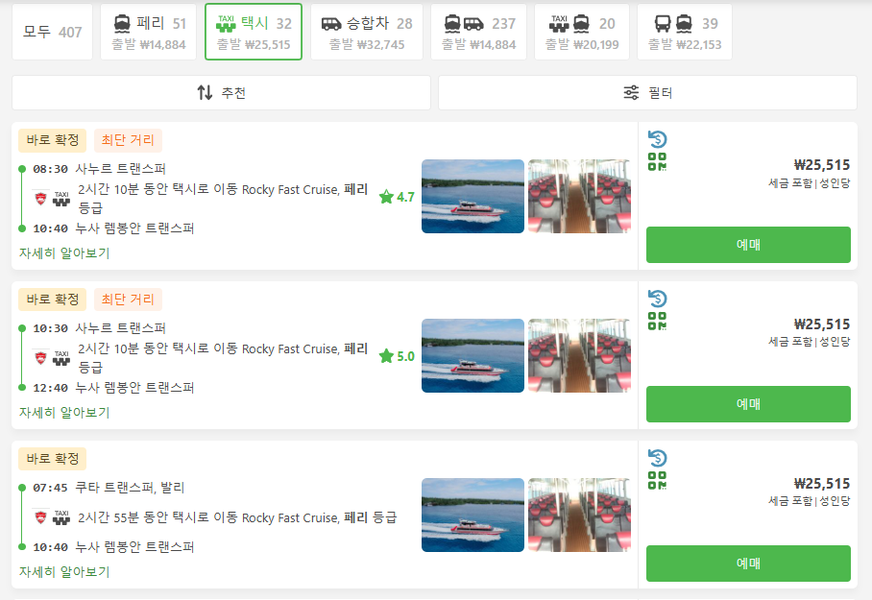The image size is (872, 600).
Task: Click the QR e-ticket icon in first result
Action: [657, 162]
